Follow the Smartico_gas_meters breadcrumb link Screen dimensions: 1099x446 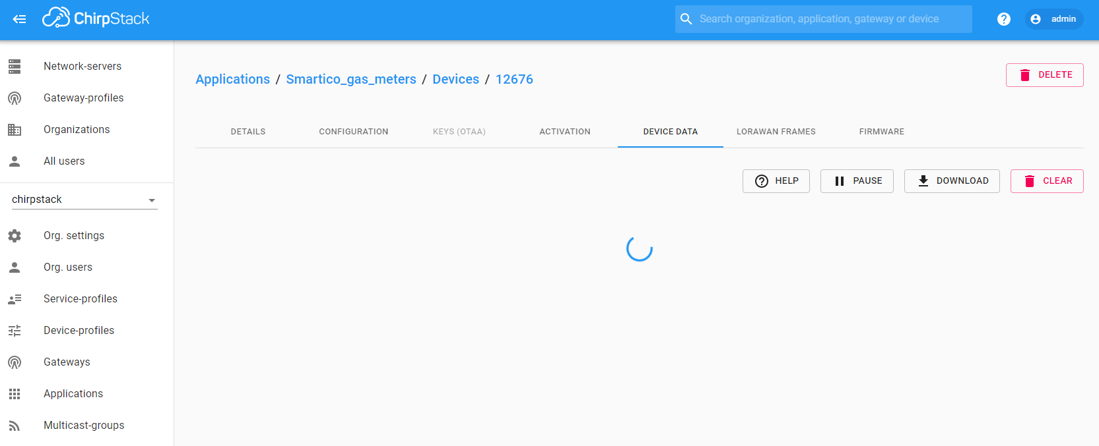350,79
